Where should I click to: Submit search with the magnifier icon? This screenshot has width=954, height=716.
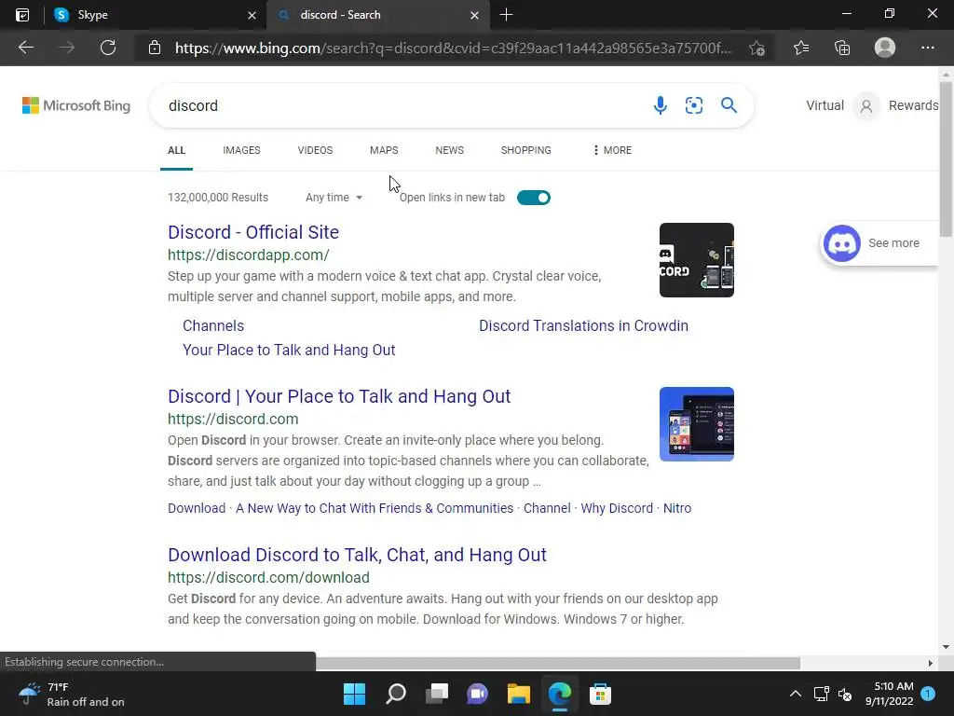coord(729,105)
